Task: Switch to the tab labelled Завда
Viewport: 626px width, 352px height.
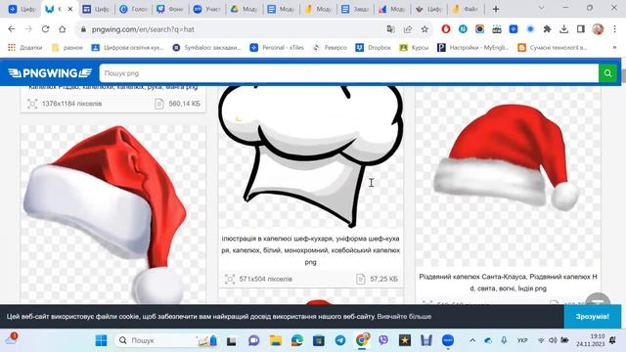Action: [x=354, y=9]
